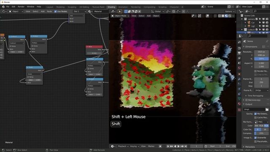Switch to the Compositing workspace tab
The image size is (270, 152).
[149, 7]
